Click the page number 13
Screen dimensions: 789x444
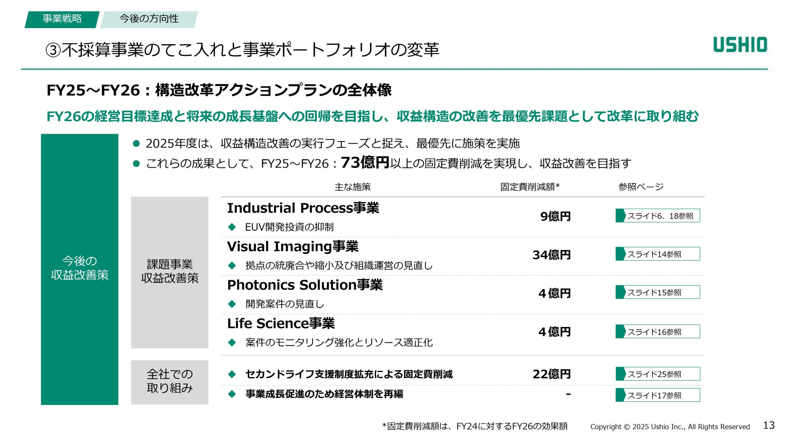click(769, 425)
